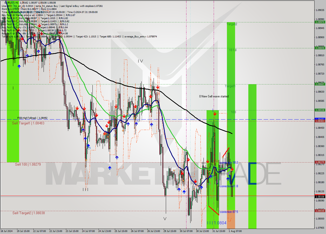Click the 1.09035 price axis value
Image resolution: width=326 pixels, height=234 pixels.
(320, 10)
